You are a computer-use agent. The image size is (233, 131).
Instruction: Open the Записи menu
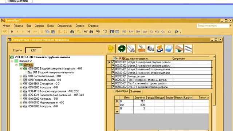pos(39,26)
